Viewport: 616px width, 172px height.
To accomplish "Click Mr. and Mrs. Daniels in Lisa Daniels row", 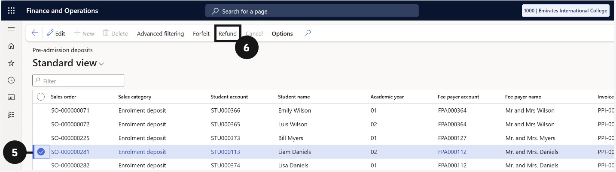I will (532, 166).
